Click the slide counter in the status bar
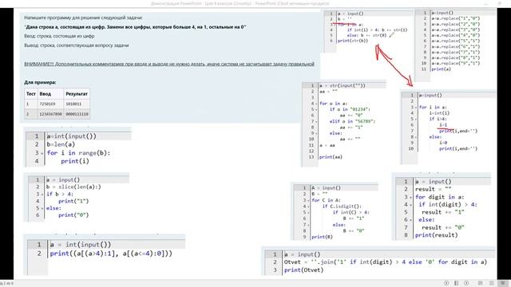This screenshot has width=511, height=287. pos(6,284)
